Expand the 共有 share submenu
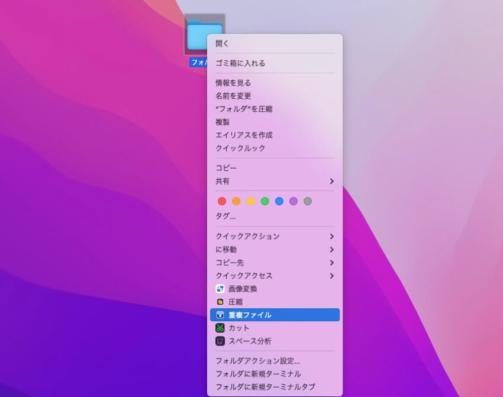This screenshot has height=397, width=503. pos(331,181)
